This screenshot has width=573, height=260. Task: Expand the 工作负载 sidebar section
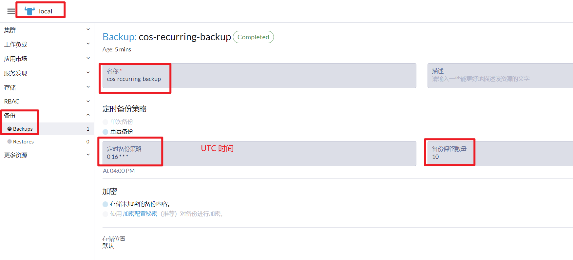pos(47,44)
